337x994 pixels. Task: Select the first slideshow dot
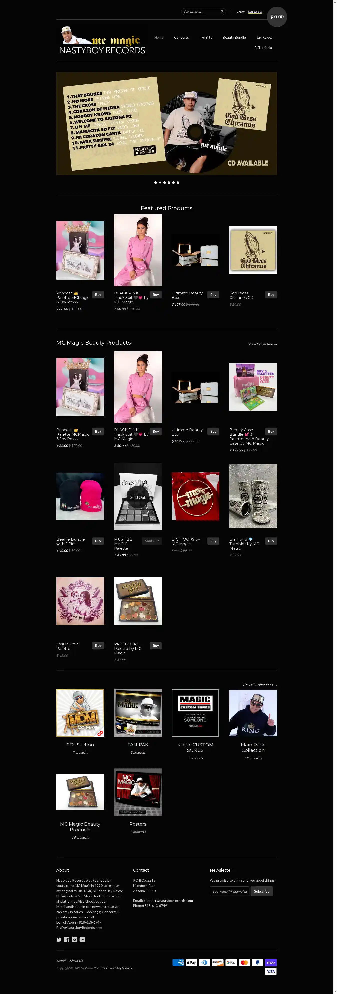pos(155,183)
